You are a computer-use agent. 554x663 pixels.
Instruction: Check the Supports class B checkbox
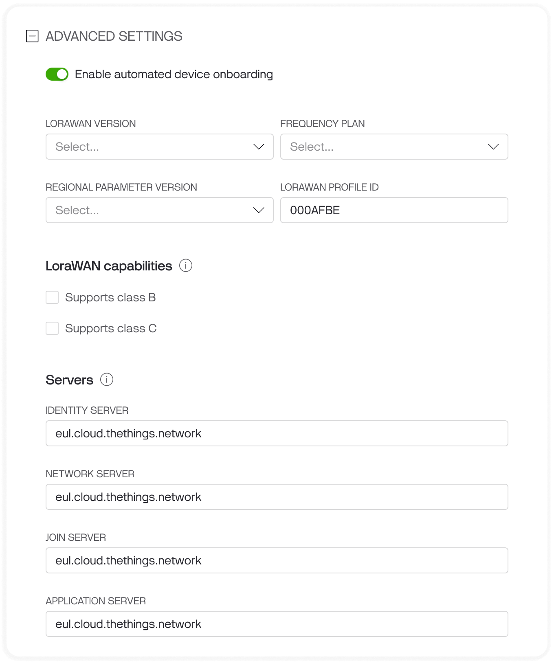(52, 297)
